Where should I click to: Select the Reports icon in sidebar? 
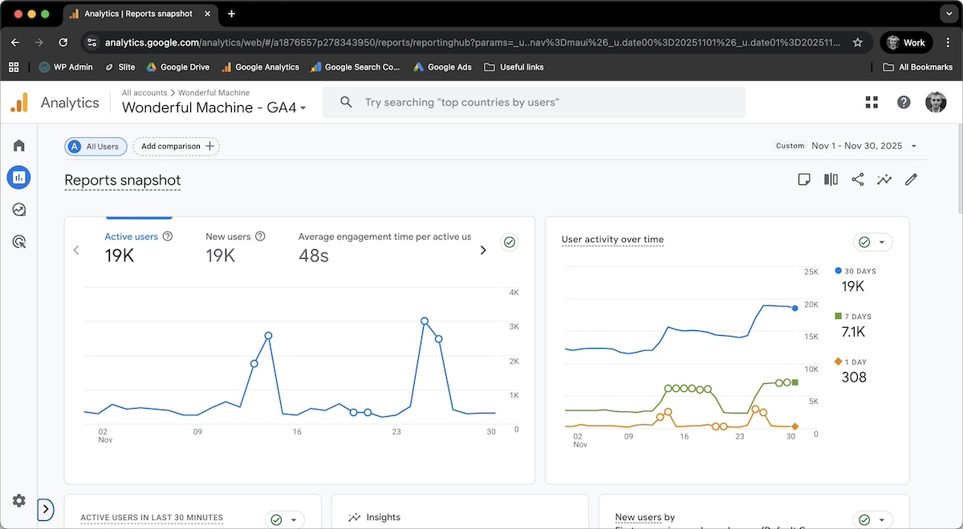[18, 177]
